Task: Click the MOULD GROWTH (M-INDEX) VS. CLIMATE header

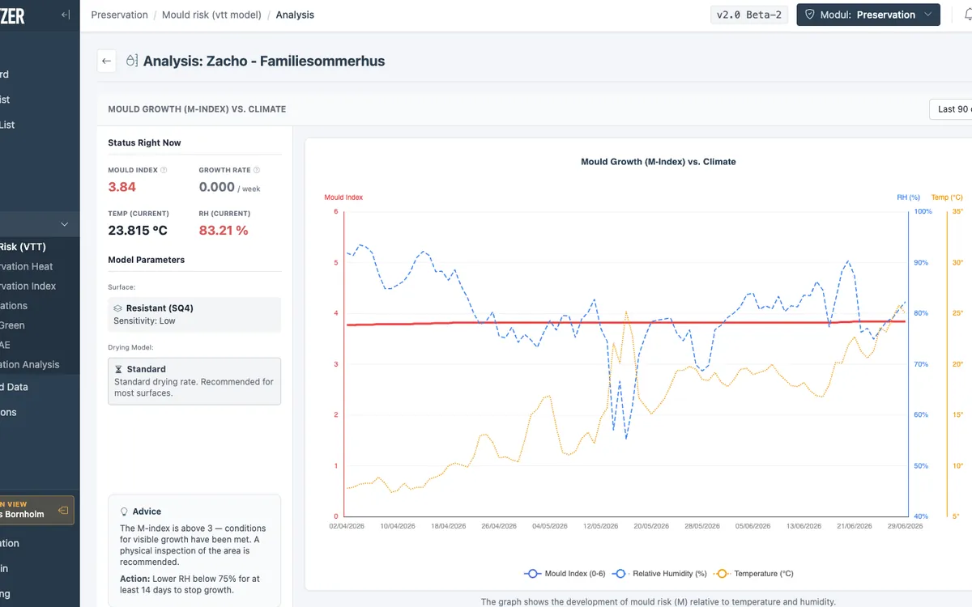Action: point(197,109)
